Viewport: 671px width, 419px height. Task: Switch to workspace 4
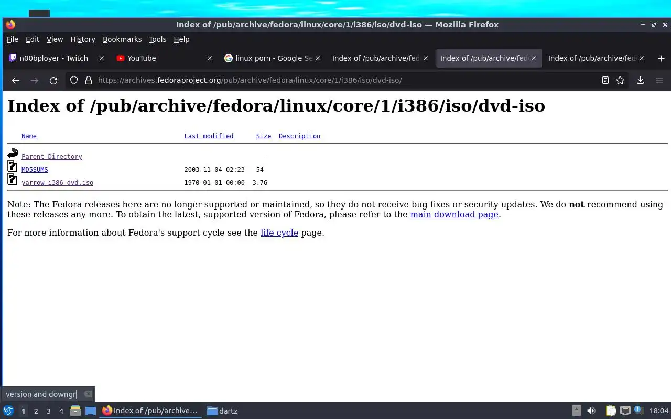pos(61,411)
